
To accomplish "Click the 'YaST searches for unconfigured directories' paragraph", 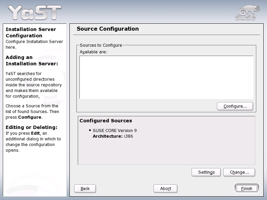I will (33, 85).
